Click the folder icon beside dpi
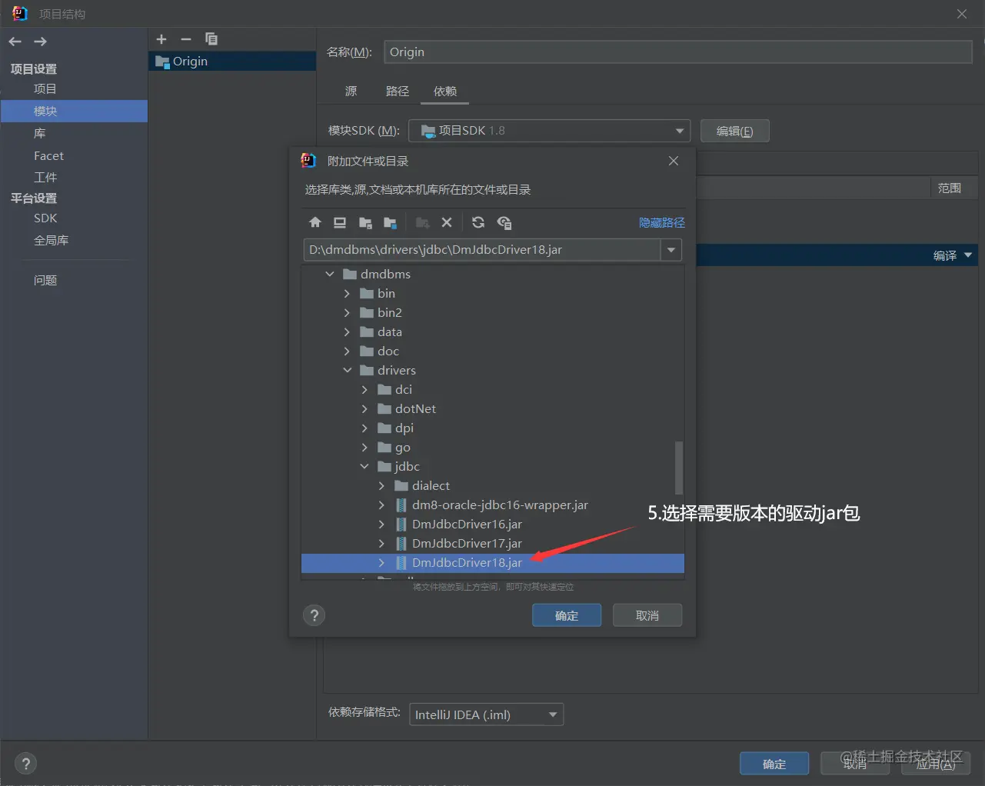The image size is (985, 786). tap(384, 428)
